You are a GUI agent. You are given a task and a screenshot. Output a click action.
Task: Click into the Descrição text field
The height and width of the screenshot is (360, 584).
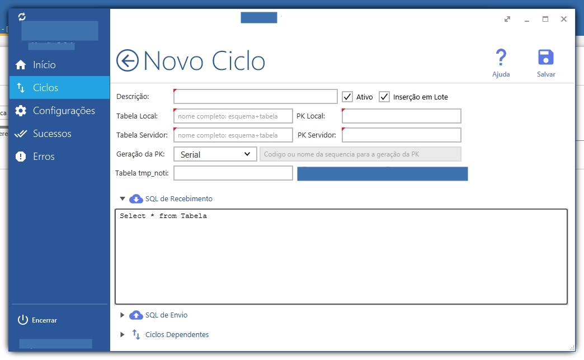coord(256,96)
